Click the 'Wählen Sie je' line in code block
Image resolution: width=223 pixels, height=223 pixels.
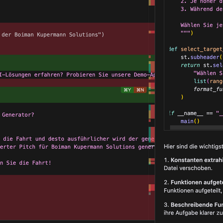click(x=202, y=25)
